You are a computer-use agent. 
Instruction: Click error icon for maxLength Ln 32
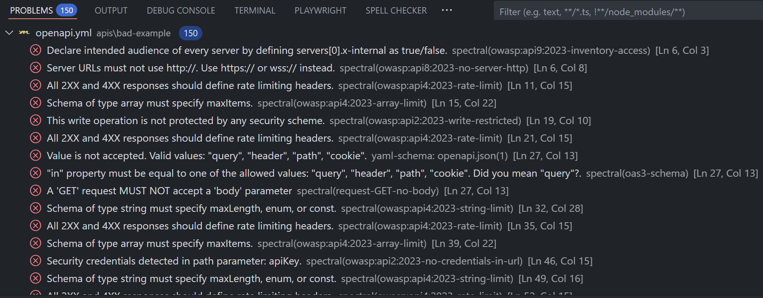[x=36, y=208]
